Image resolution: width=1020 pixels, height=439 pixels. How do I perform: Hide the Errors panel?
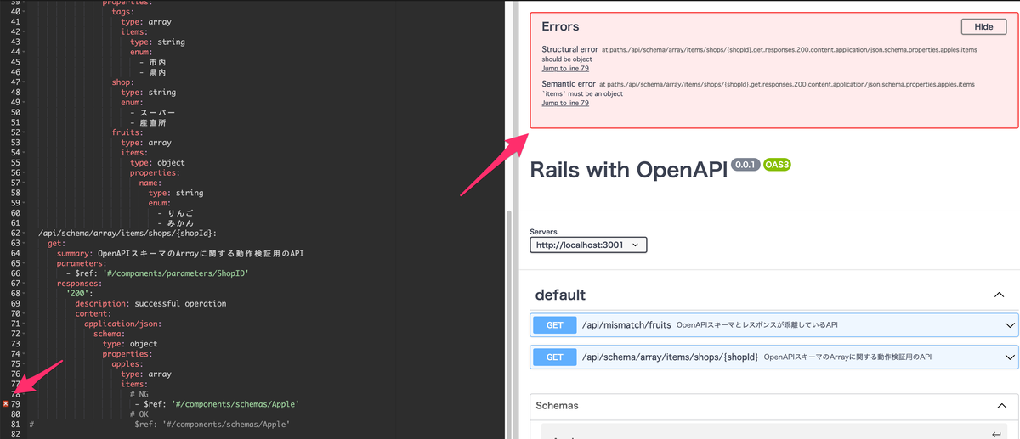pyautogui.click(x=983, y=27)
